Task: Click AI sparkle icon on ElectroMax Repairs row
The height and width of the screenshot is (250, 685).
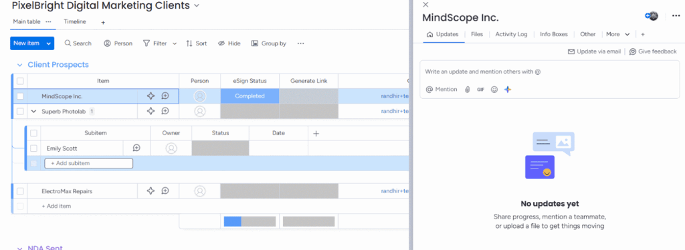Action: click(151, 191)
